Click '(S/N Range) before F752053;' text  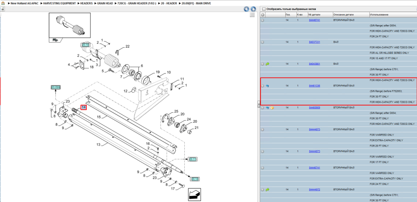[x=386, y=91]
